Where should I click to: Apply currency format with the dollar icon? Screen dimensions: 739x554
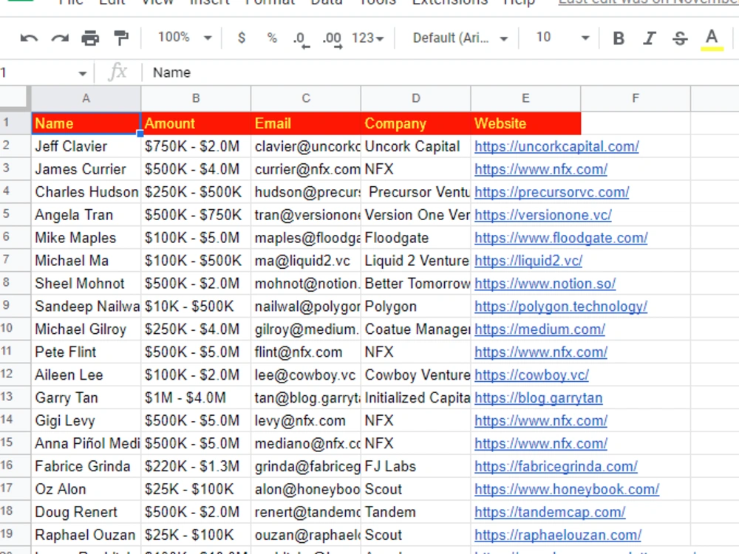pos(242,38)
